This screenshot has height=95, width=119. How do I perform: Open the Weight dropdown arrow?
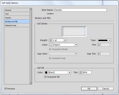(65, 40)
